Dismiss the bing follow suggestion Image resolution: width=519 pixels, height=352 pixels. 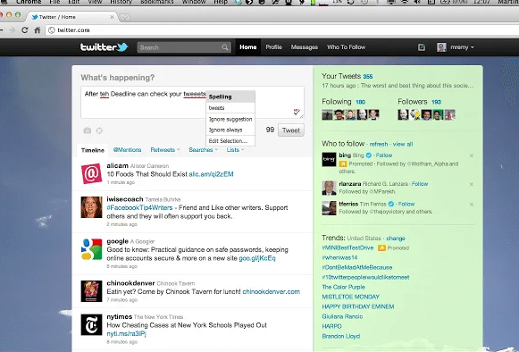point(472,155)
